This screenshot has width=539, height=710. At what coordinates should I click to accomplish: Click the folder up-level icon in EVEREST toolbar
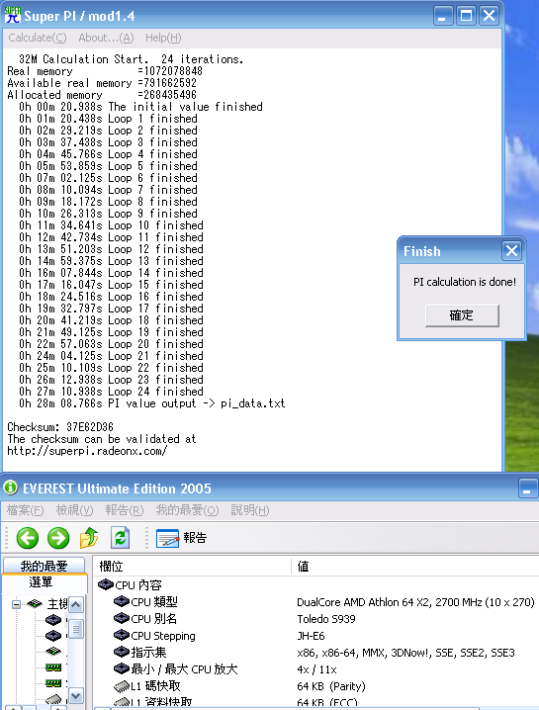point(89,538)
